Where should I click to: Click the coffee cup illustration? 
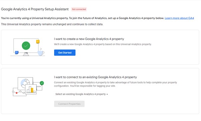[41, 53]
